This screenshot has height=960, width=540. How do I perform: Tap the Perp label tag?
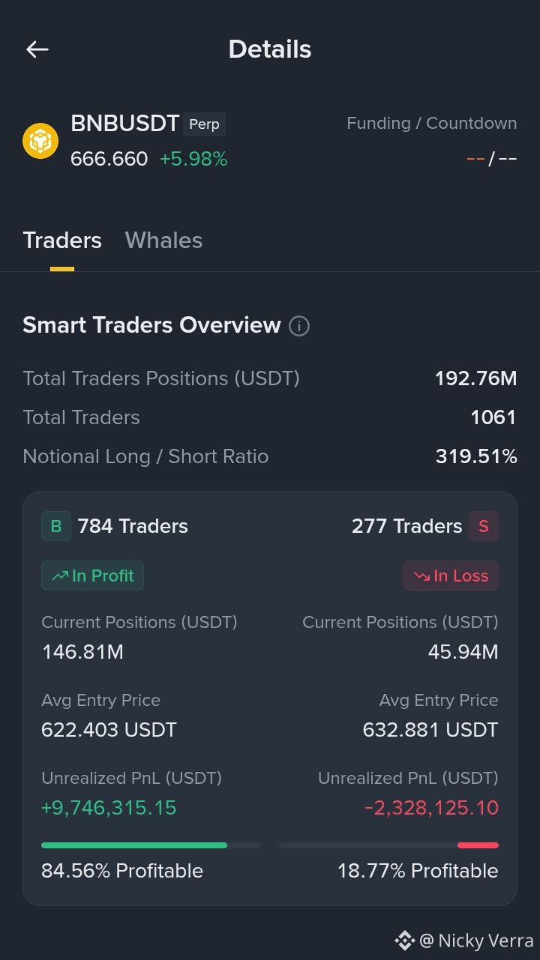point(204,124)
